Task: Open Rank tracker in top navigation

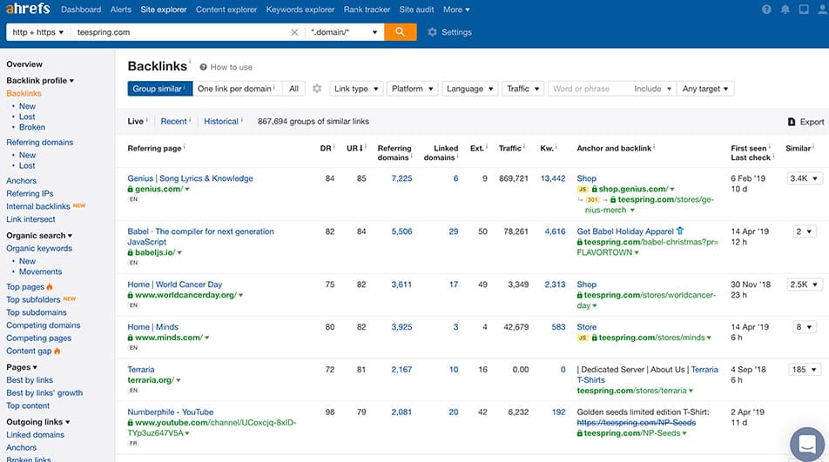Action: [x=367, y=10]
